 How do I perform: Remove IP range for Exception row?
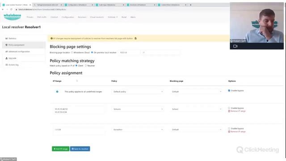tap(237, 131)
